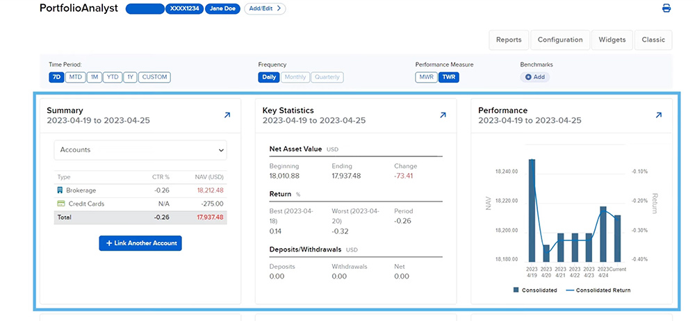Click the printer icon
695x321 pixels.
(x=667, y=8)
